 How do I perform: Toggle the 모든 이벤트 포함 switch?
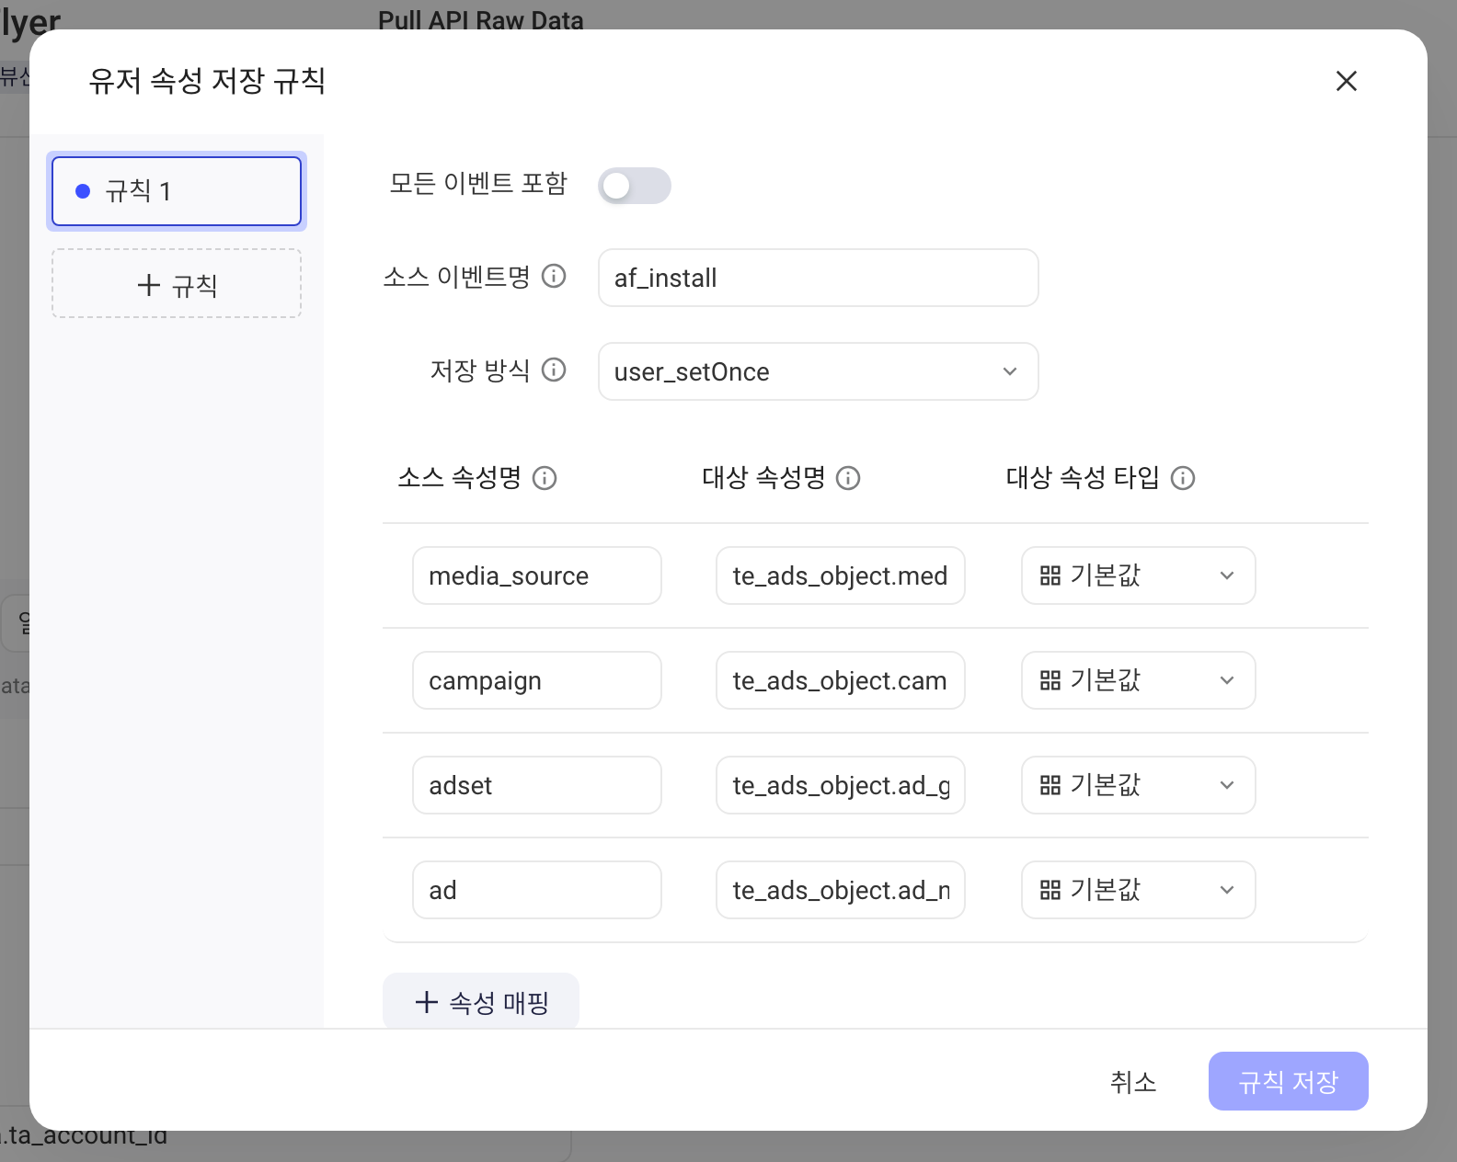click(x=634, y=186)
